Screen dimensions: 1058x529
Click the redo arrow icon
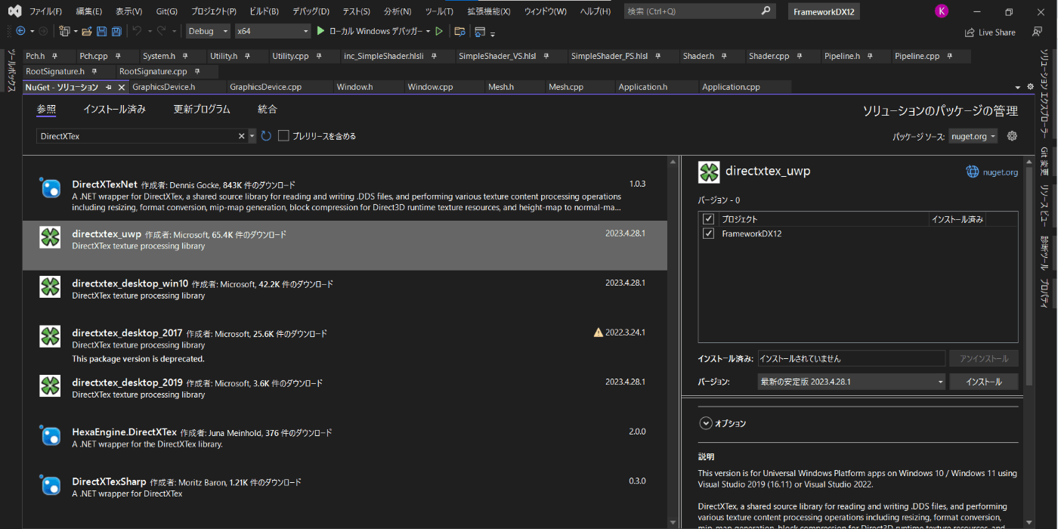(x=161, y=31)
